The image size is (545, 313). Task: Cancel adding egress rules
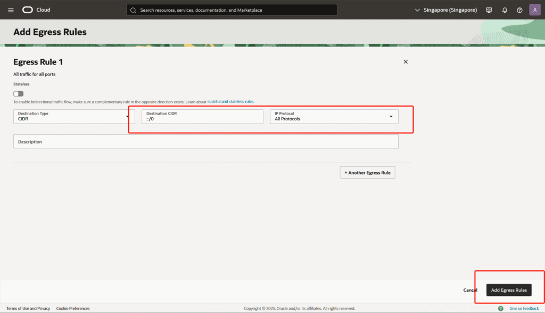click(470, 290)
